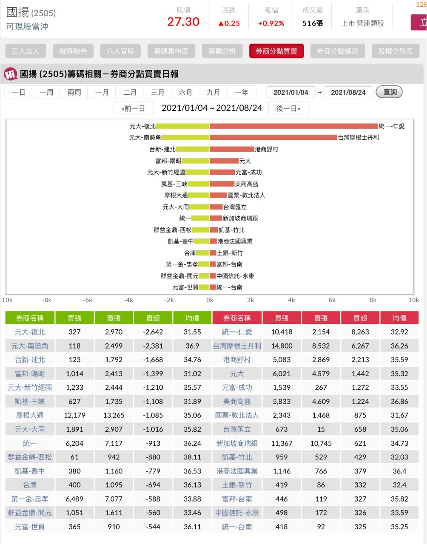Open broker link 台灣摩根士丹利

point(237,346)
